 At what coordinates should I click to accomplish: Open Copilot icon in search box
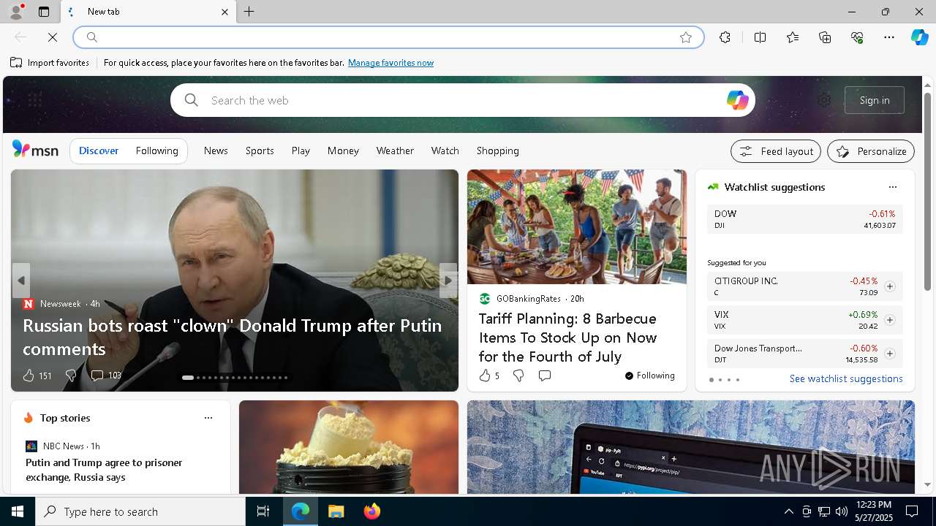pyautogui.click(x=737, y=100)
